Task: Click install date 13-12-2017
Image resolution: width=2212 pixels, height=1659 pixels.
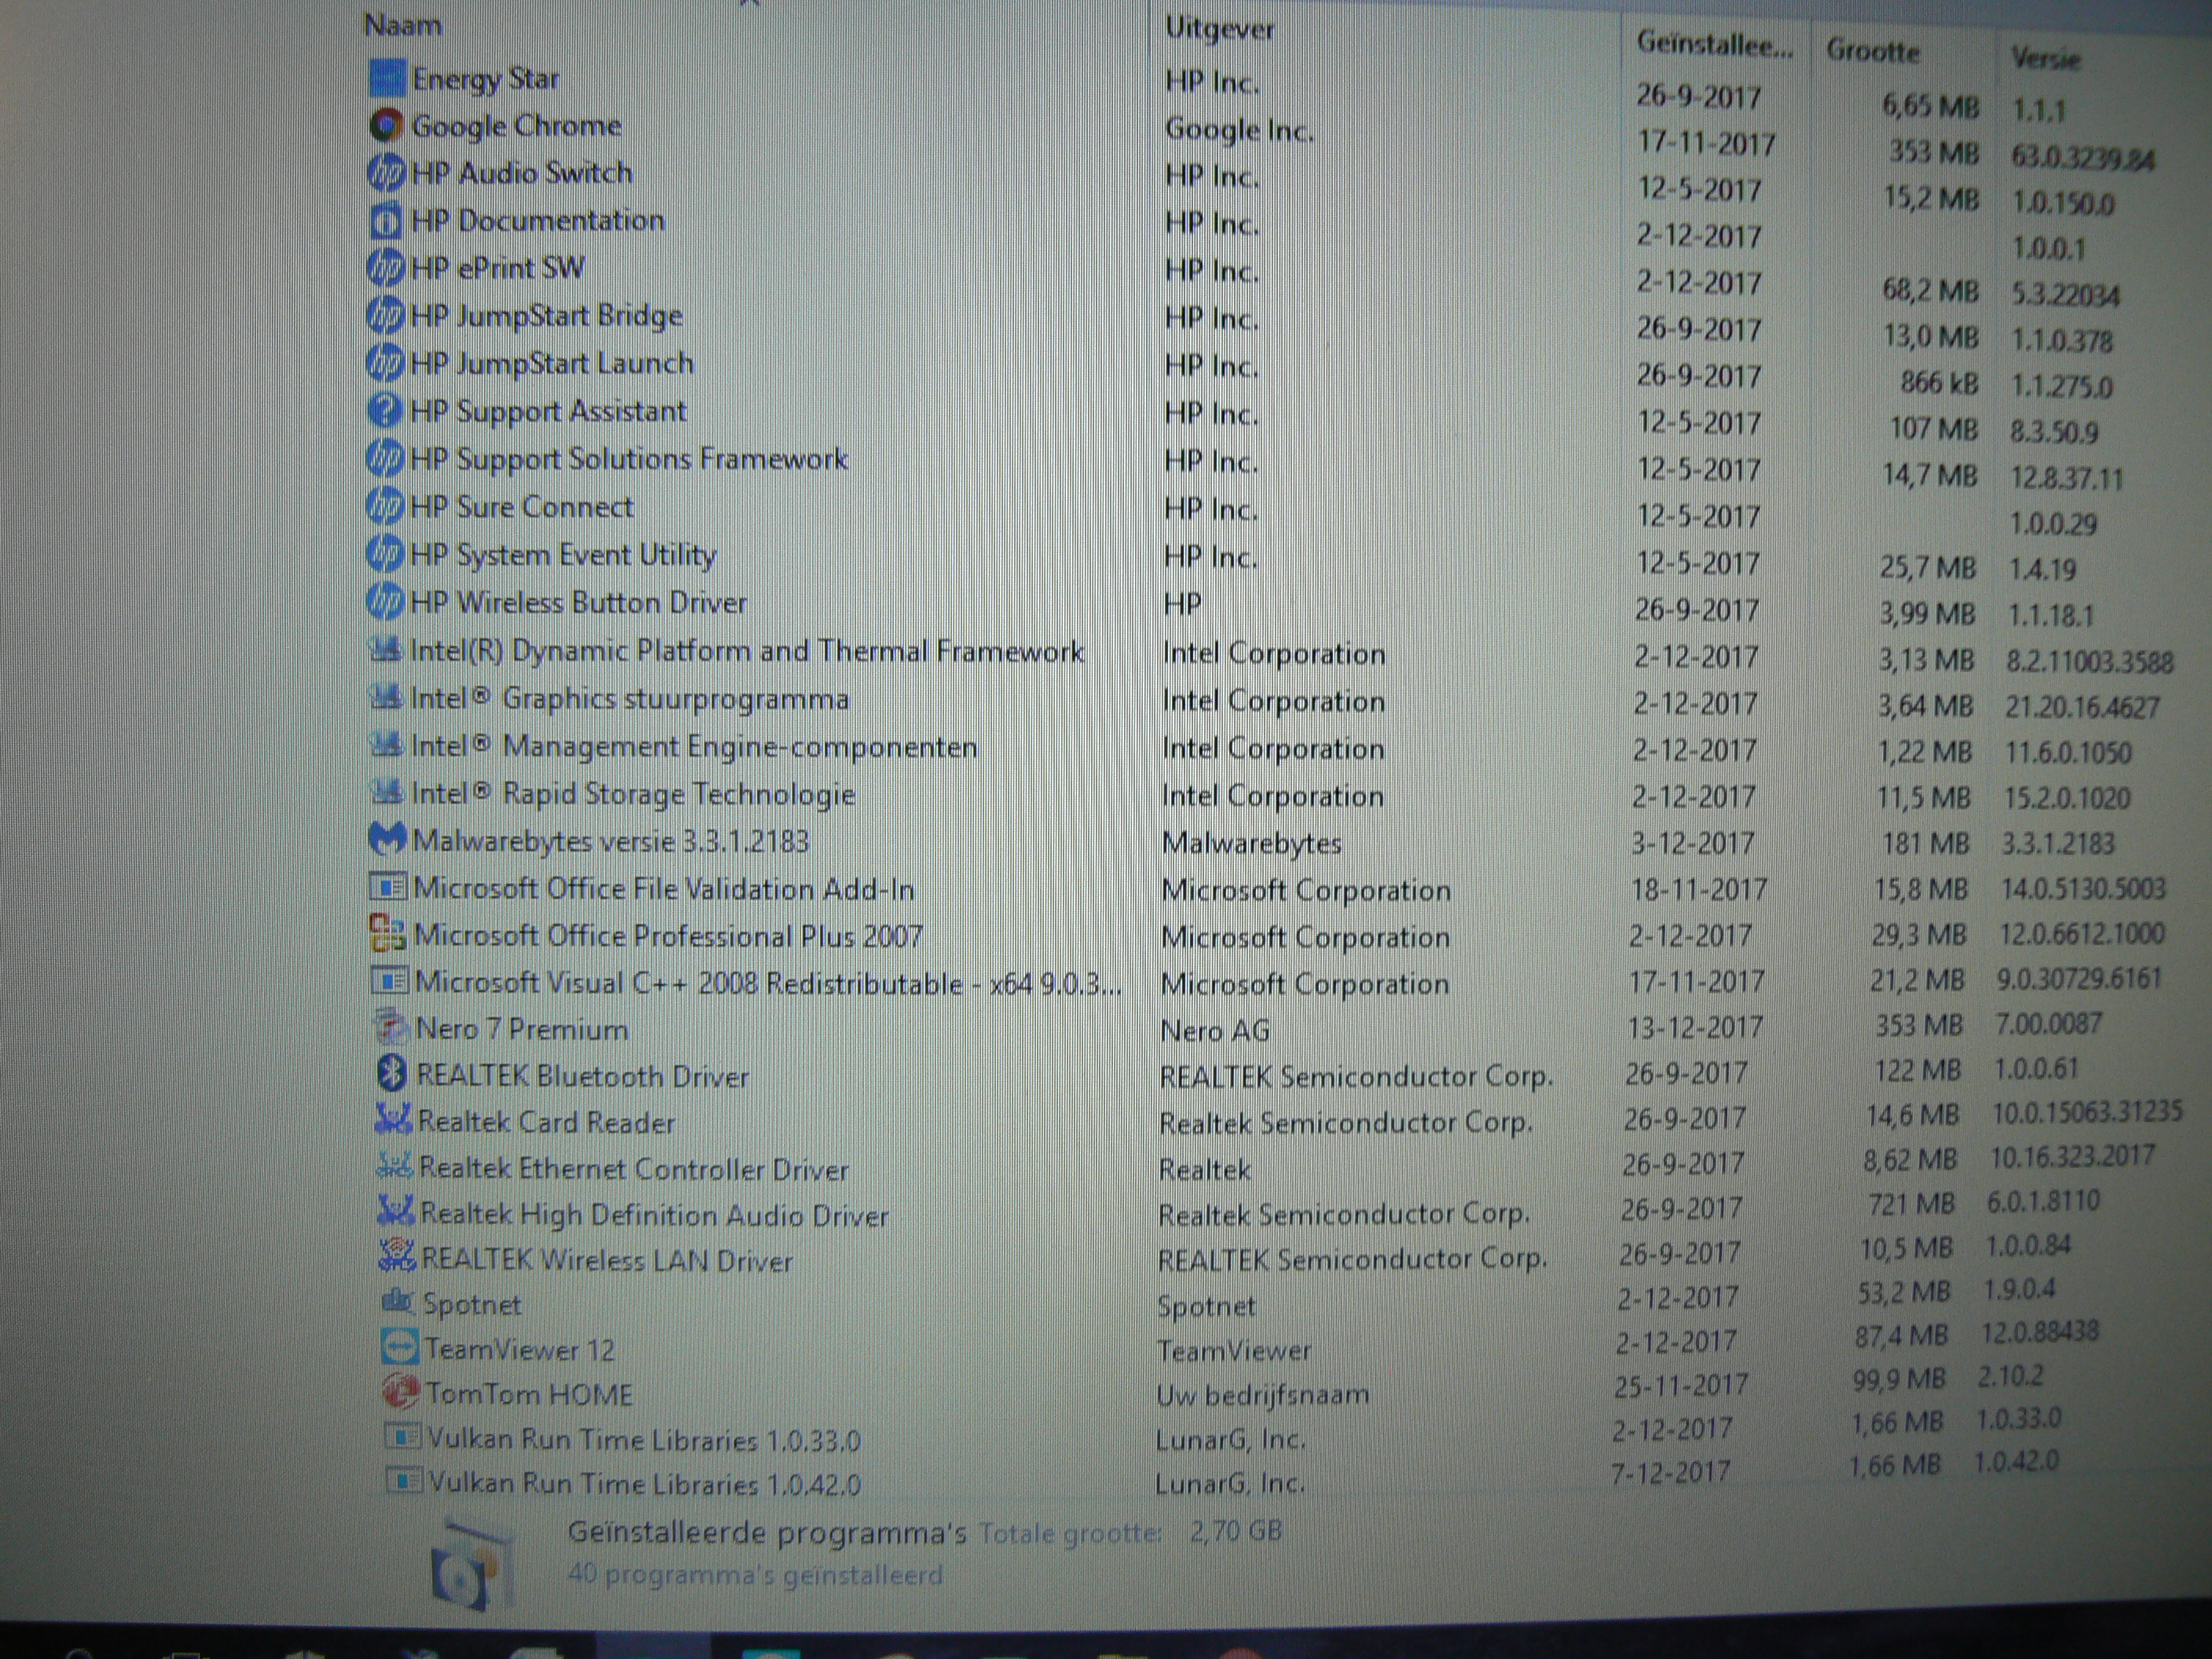Action: (1696, 1027)
